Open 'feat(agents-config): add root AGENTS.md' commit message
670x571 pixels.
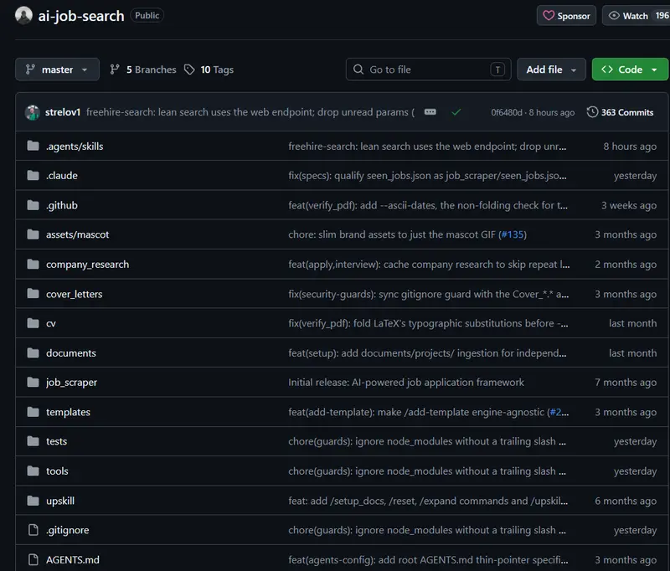point(428,560)
